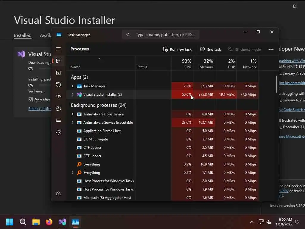The width and height of the screenshot is (305, 229).
Task: Expand the Visual Studio Installer (2) row
Action: point(73,95)
